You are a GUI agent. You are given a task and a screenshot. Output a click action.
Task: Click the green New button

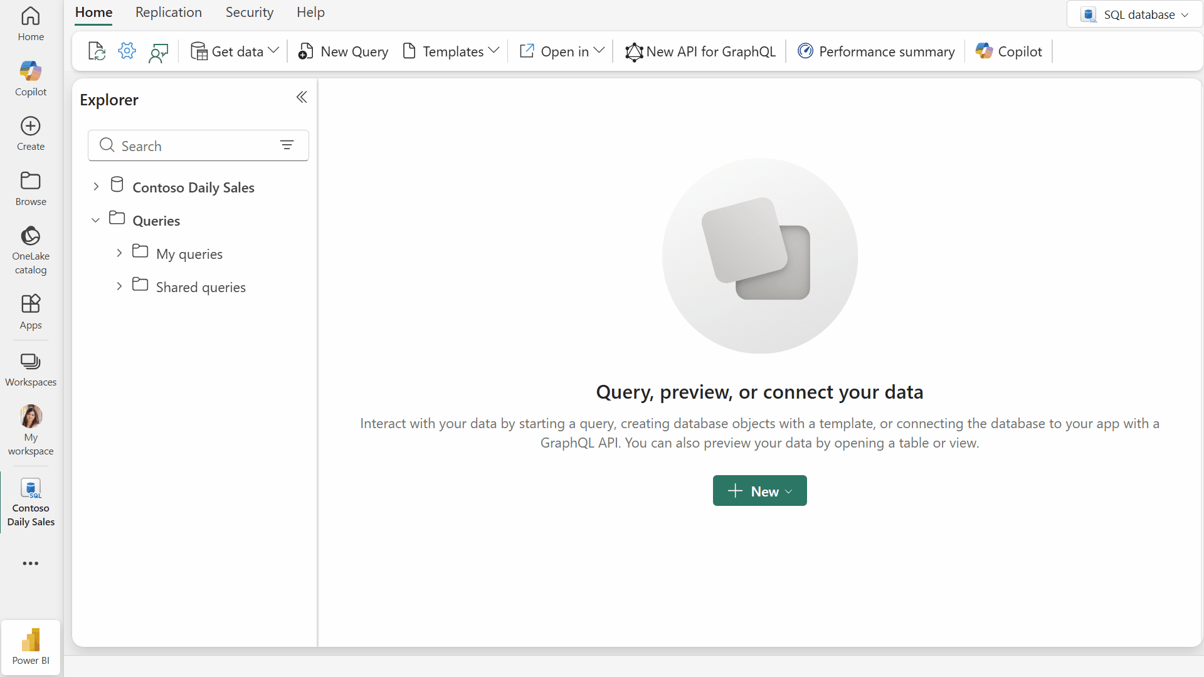click(x=759, y=491)
